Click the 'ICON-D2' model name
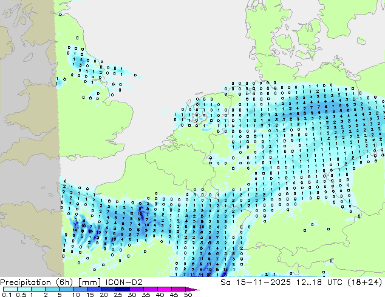Screen dimensions: 385x297 (124, 282)
